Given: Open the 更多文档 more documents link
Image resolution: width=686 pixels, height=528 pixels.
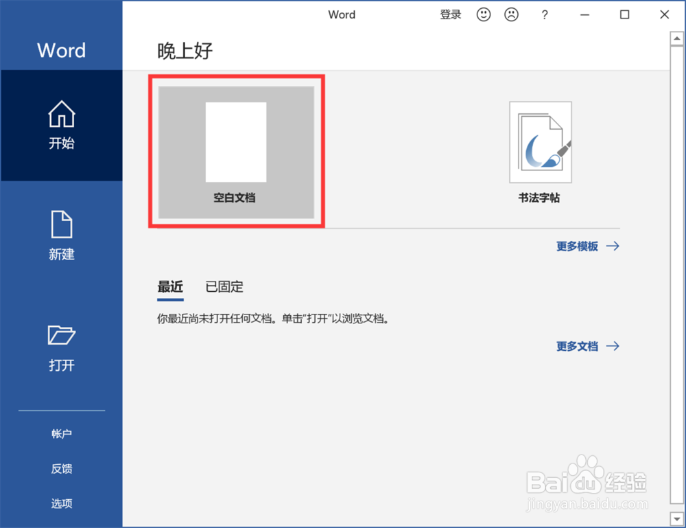Looking at the screenshot, I should (577, 346).
